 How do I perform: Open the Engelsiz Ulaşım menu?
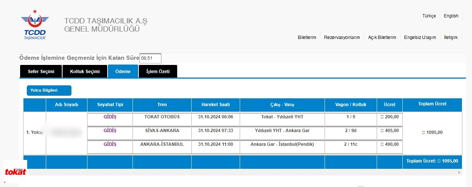point(420,37)
